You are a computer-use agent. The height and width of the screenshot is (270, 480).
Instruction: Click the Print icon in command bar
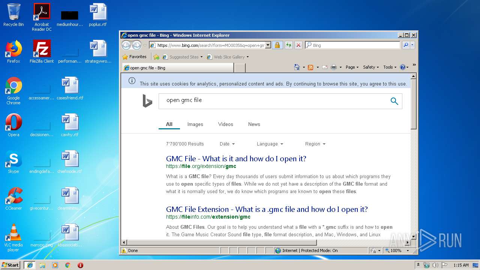(333, 67)
